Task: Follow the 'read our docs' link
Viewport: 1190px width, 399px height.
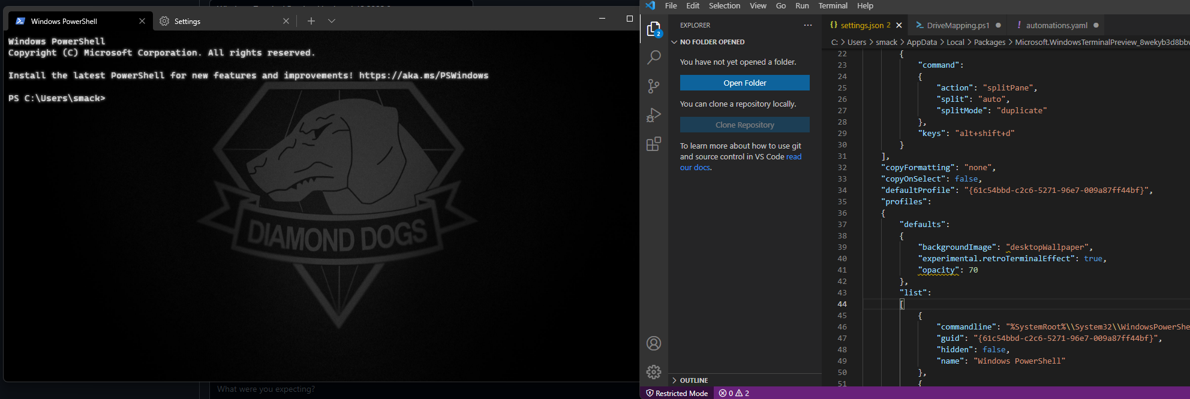Action: 794,157
